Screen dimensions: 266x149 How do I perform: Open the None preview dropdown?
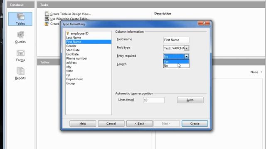tap(256, 72)
